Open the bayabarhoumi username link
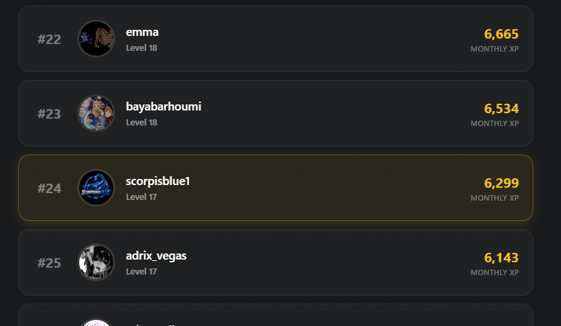The height and width of the screenshot is (326, 561). click(163, 106)
